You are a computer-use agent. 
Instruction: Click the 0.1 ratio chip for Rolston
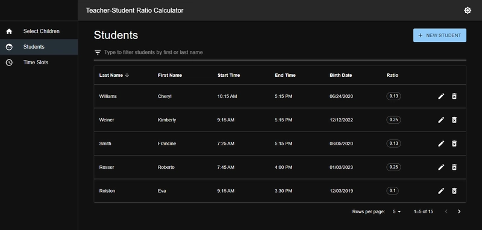[392, 191]
